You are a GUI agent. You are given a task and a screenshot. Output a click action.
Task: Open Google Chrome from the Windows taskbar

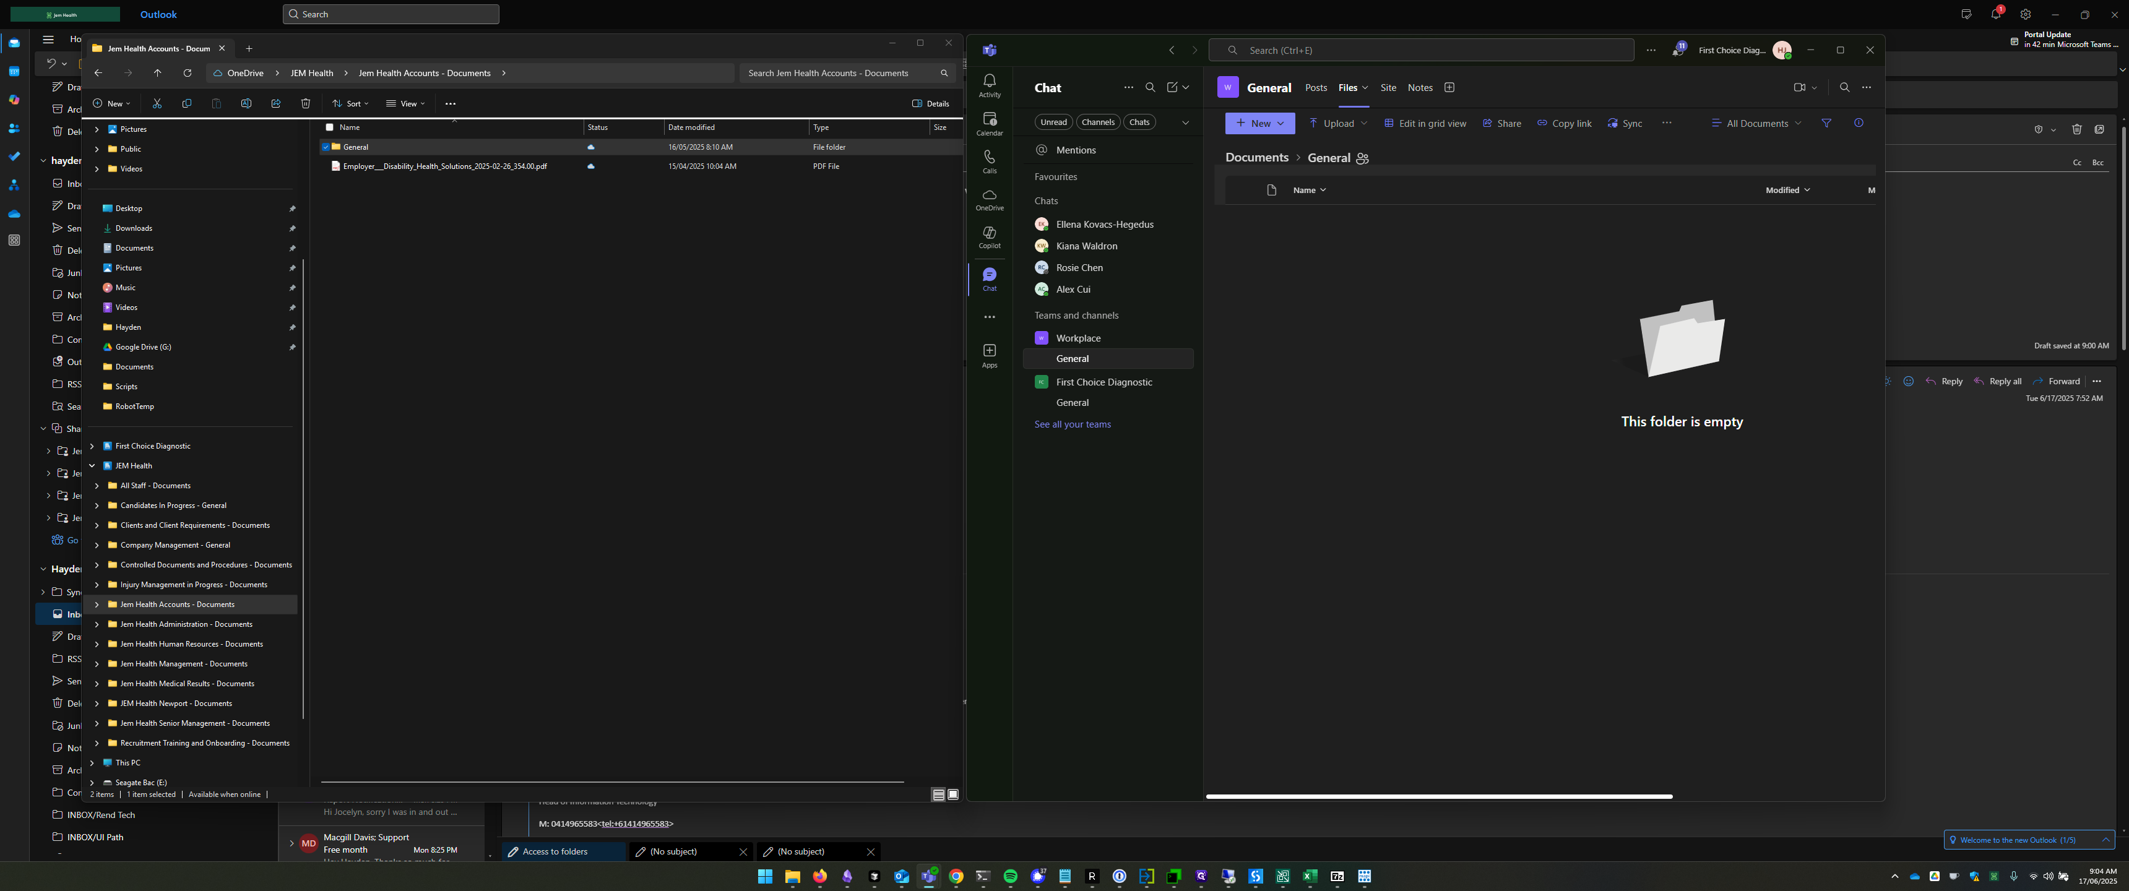(x=956, y=876)
